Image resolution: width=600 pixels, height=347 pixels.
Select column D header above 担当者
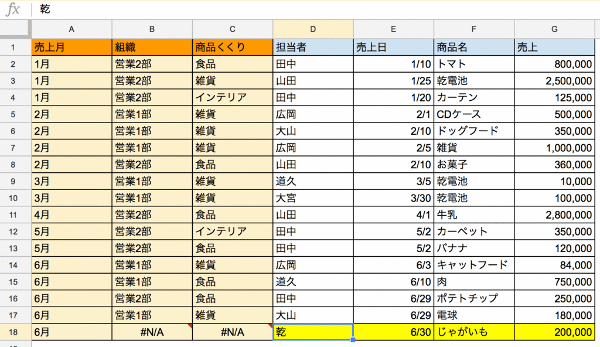312,28
